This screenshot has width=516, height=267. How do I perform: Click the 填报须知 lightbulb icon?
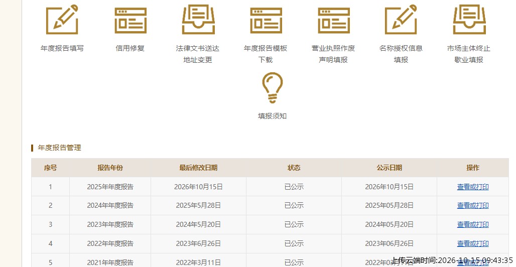pos(273,87)
